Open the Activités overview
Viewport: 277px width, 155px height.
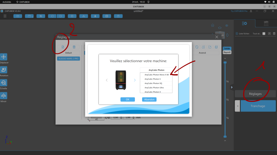pos(7,2)
